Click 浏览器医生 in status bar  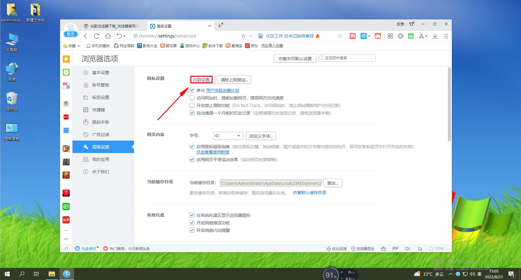(x=363, y=249)
